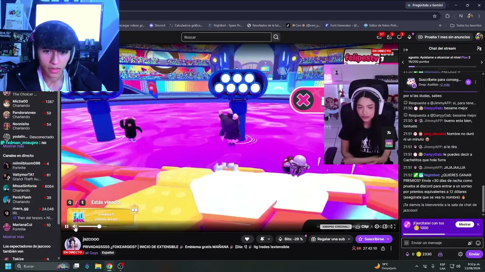This screenshot has width=485, height=272.
Task: Submit search with the magnifier button
Action: pos(276,37)
